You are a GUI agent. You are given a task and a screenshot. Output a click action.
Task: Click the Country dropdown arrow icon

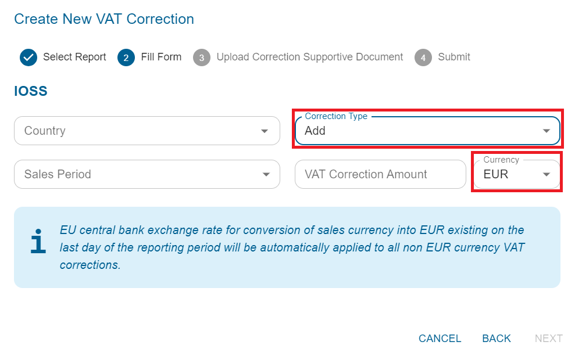tap(266, 131)
